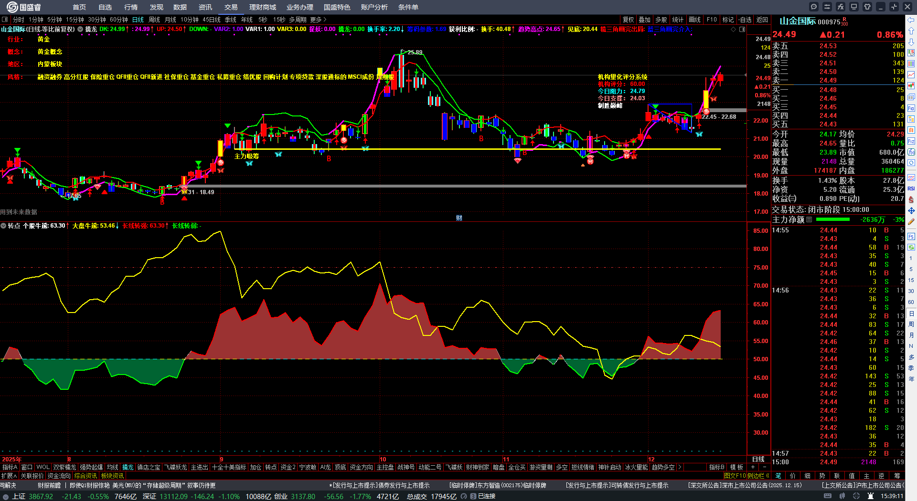This screenshot has width=917, height=501.
Task: Toggle the 转点 indicator collapse circle
Action: 4,226
